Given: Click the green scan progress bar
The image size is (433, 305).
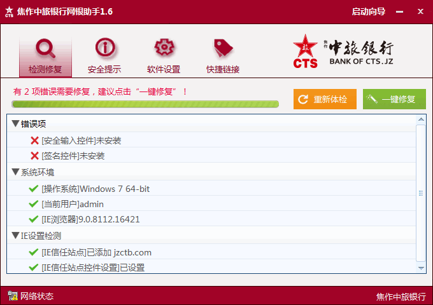Looking at the screenshot, I should point(145,104).
